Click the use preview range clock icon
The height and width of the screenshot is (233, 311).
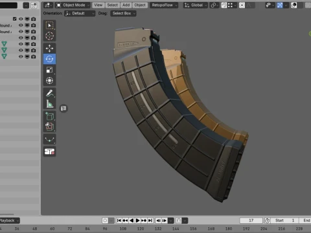pos(268,221)
